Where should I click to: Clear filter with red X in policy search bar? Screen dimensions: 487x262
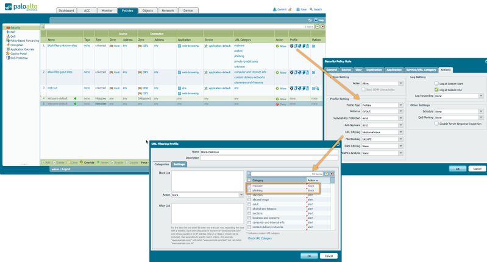click(322, 27)
